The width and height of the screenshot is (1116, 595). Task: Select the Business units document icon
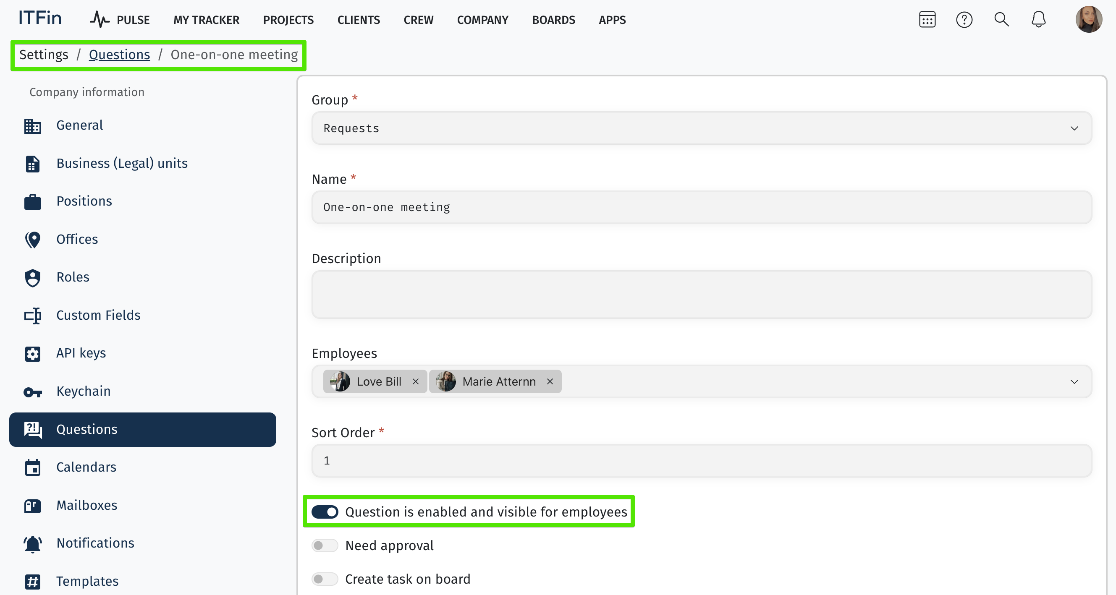32,164
